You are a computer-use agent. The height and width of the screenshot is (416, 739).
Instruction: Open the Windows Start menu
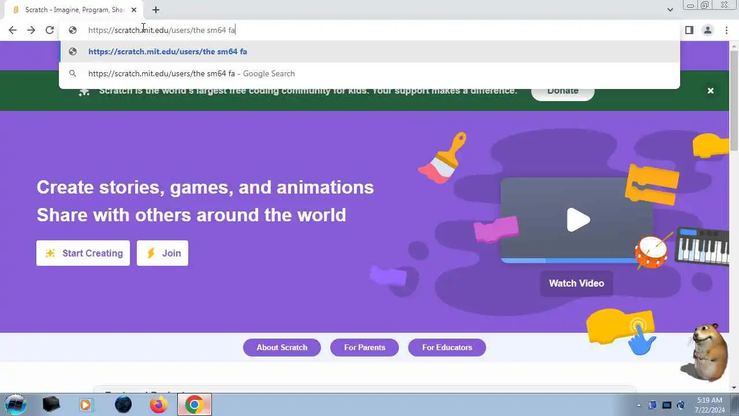16,404
